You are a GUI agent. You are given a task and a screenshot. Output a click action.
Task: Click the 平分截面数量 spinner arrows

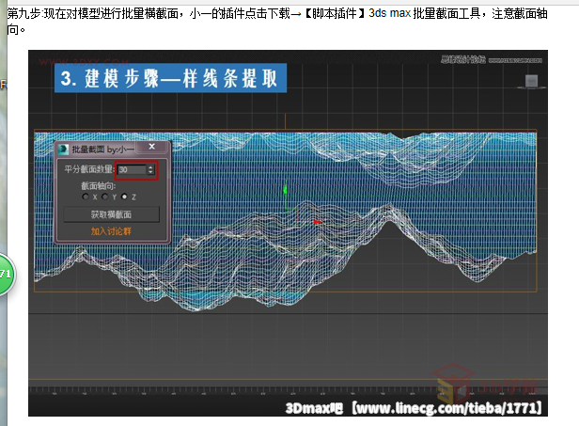click(x=150, y=169)
